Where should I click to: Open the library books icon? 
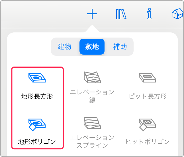click(x=121, y=14)
